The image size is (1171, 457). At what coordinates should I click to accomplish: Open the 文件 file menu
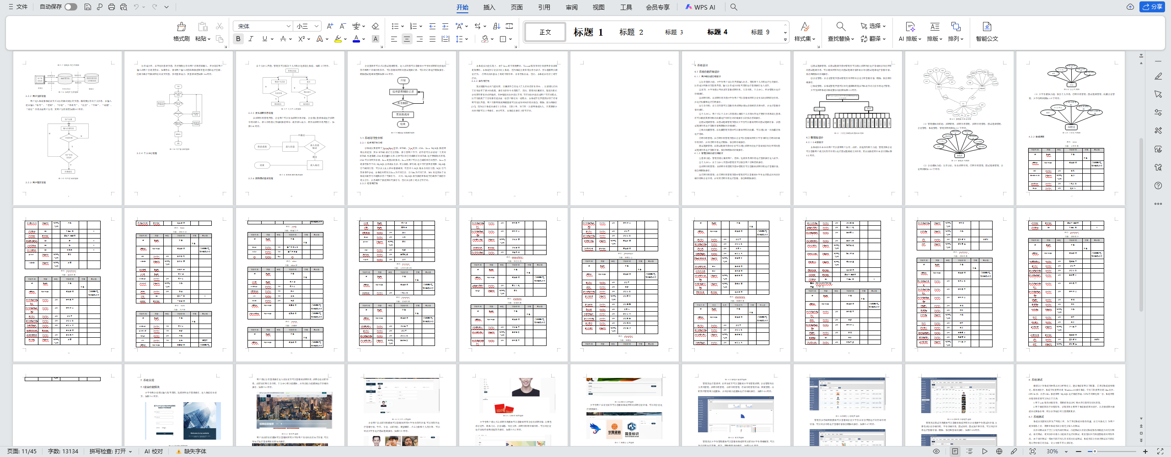(x=18, y=7)
